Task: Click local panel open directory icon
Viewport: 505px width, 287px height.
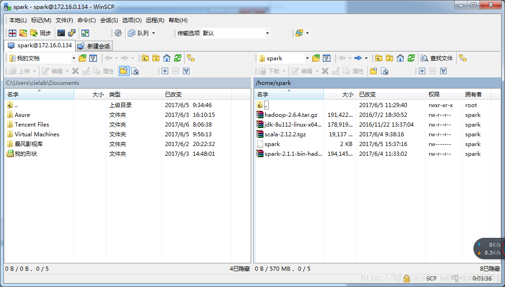Action: [x=82, y=58]
